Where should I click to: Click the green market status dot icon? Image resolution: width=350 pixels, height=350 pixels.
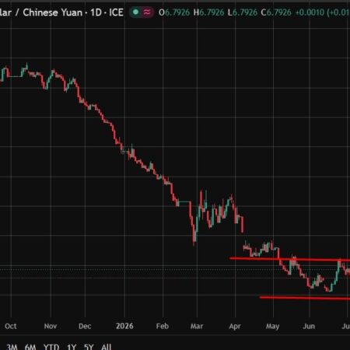pos(135,12)
